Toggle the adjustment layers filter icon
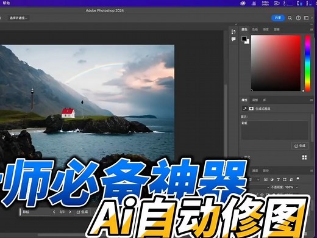This screenshot has width=317, height=238. pos(272,179)
